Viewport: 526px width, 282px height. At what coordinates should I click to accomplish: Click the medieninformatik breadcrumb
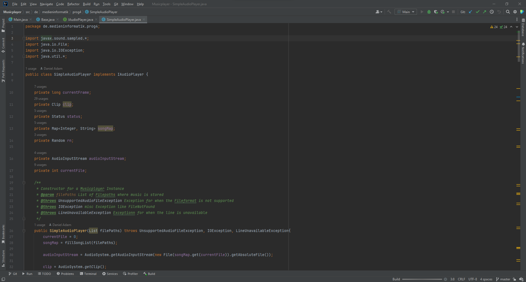point(55,12)
